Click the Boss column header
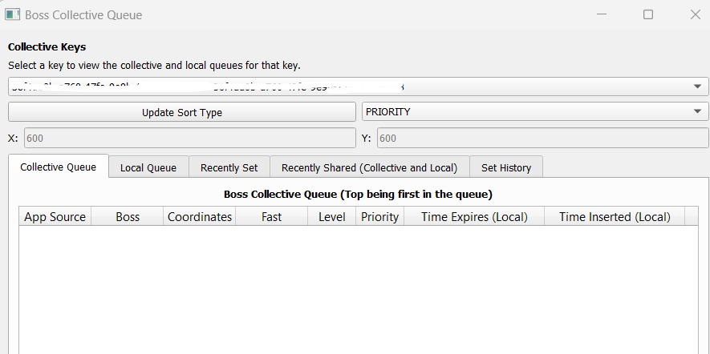The height and width of the screenshot is (354, 710). 128,217
